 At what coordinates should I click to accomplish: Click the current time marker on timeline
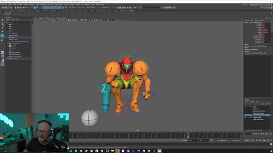coord(188,135)
